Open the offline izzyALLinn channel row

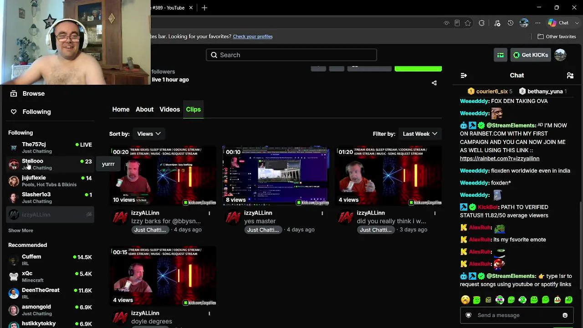tap(50, 215)
